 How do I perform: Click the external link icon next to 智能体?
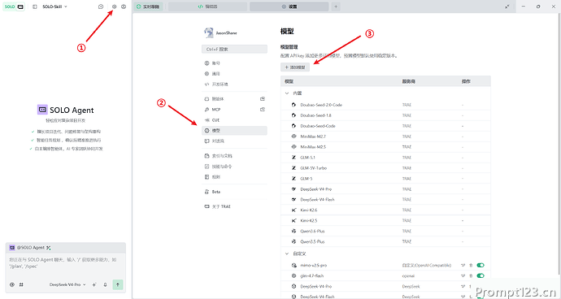coord(263,99)
